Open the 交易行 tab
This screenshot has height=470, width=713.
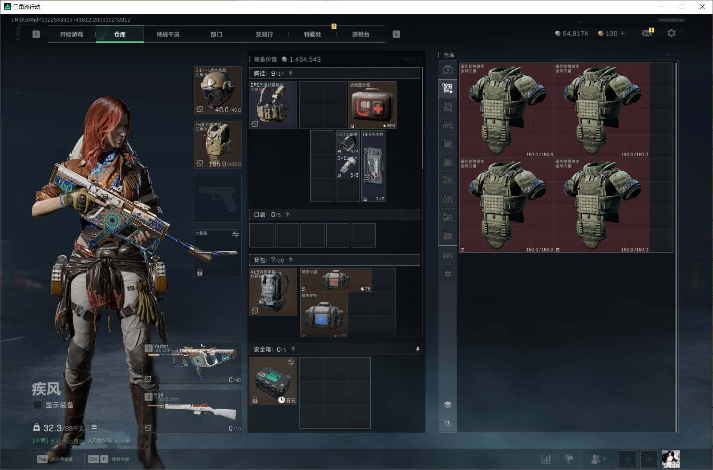264,34
